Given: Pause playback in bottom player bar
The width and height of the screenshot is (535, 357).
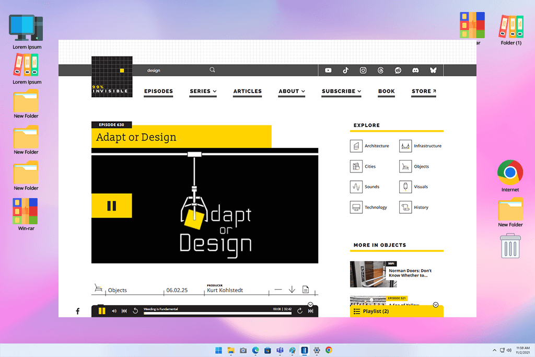Looking at the screenshot, I should (x=102, y=311).
